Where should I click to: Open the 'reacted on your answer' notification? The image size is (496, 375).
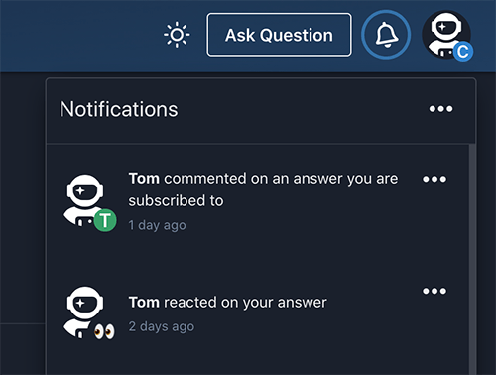[257, 312]
